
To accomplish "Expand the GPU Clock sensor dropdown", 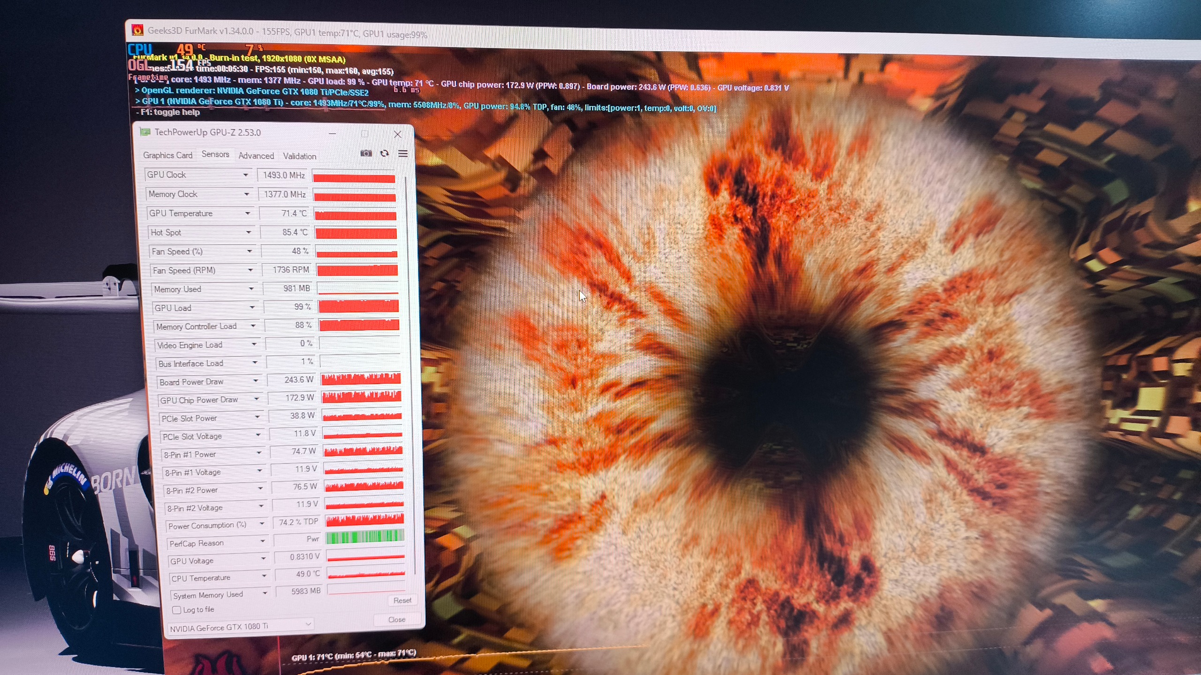I will [245, 175].
